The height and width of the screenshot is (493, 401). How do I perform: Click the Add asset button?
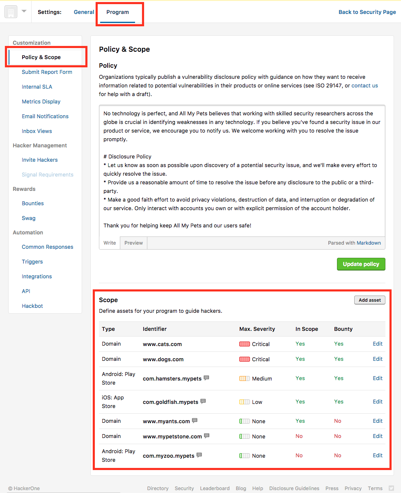pyautogui.click(x=369, y=300)
